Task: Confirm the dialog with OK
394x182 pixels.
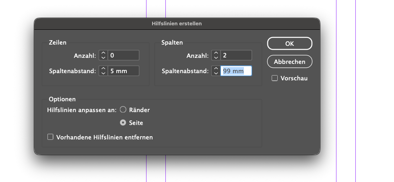Action: (x=289, y=44)
